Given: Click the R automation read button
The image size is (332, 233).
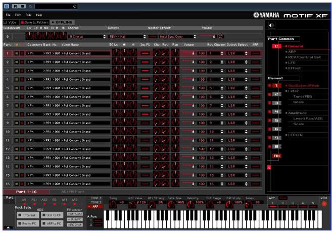Looking at the screenshot, I should [15, 7].
